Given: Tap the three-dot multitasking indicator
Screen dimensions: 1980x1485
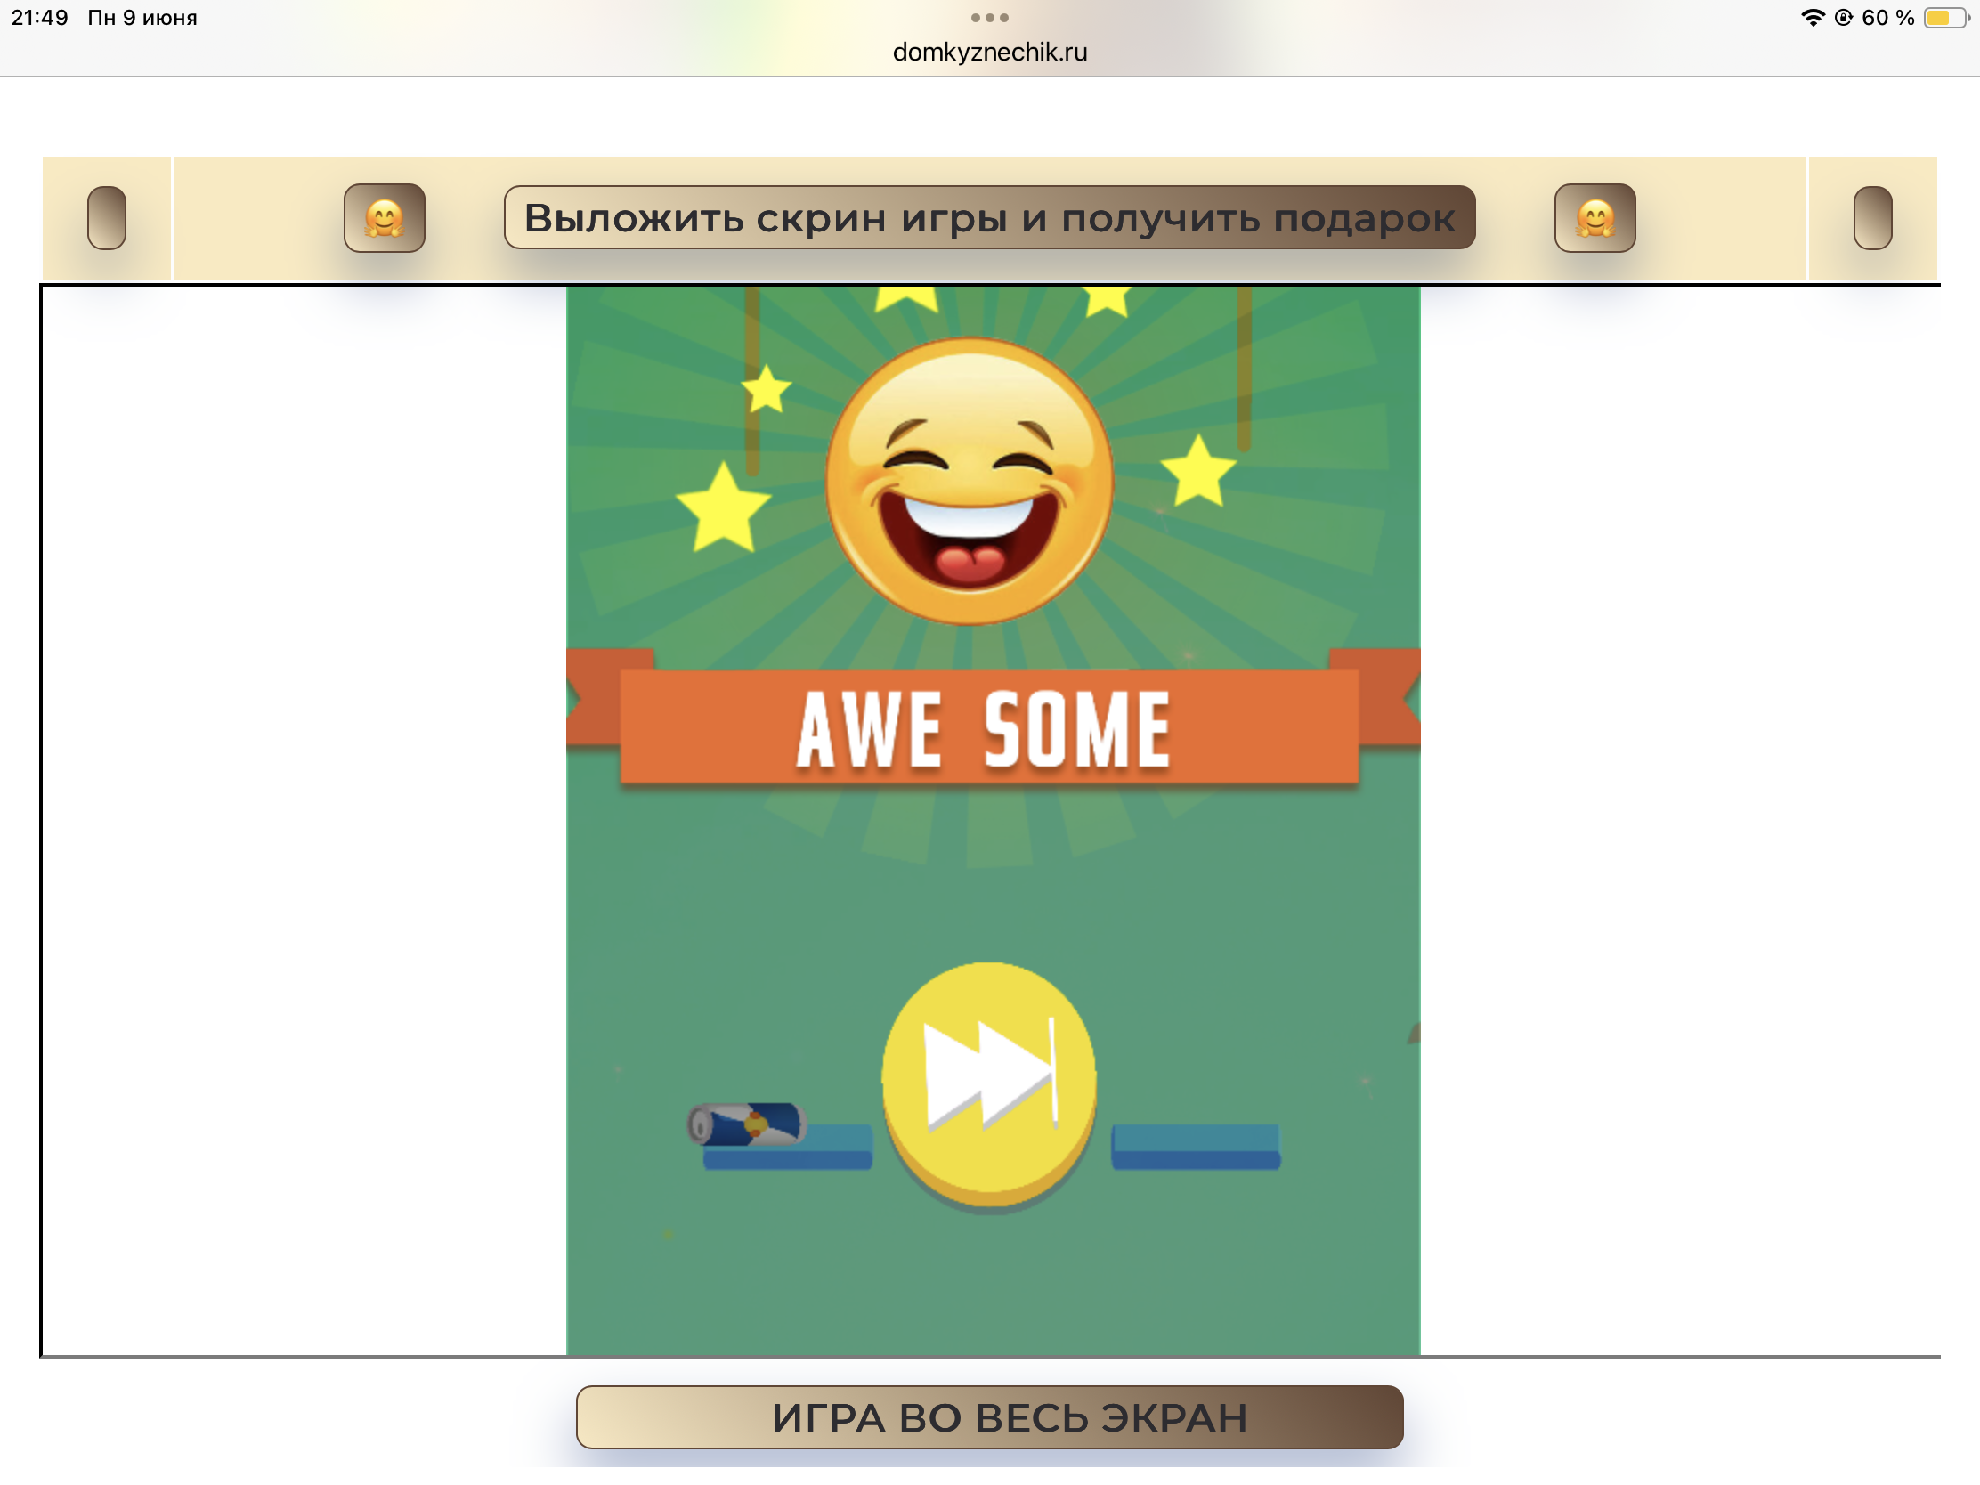Looking at the screenshot, I should 990,18.
